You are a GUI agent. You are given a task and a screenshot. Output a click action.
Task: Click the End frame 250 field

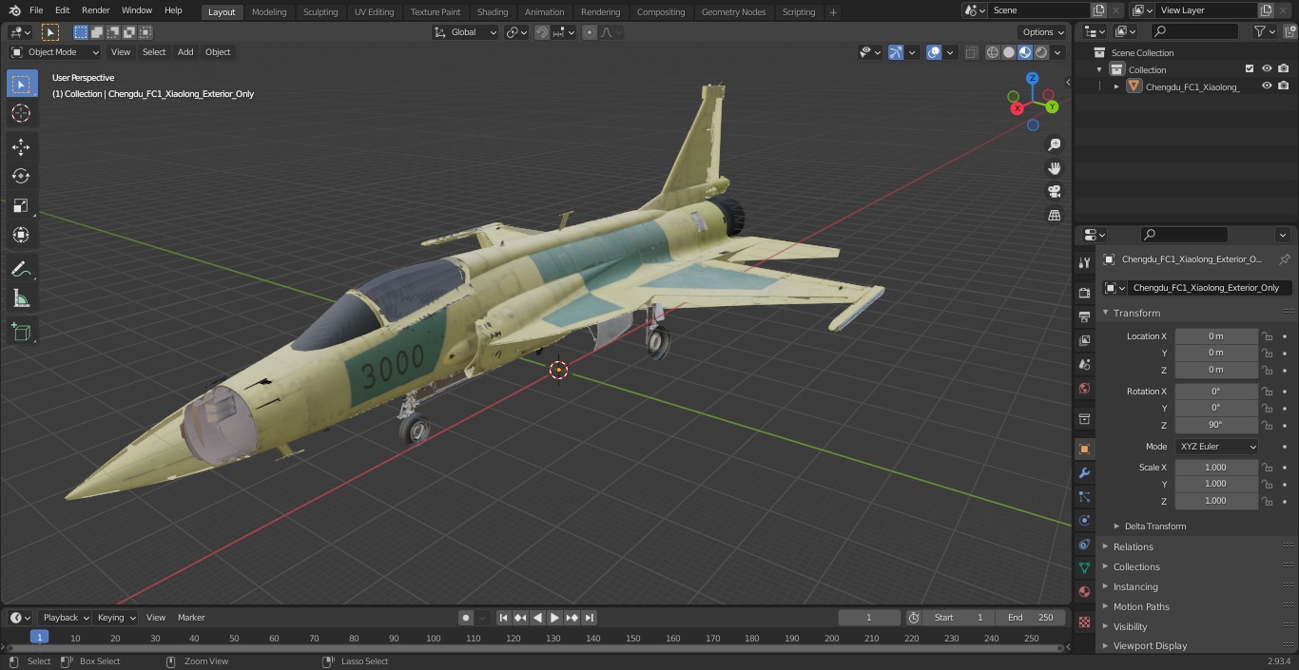(x=1030, y=618)
